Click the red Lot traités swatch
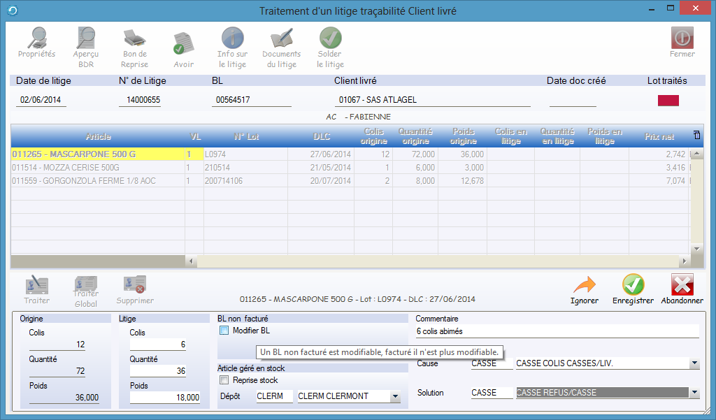Viewport: 716px width, 420px height. (x=668, y=101)
